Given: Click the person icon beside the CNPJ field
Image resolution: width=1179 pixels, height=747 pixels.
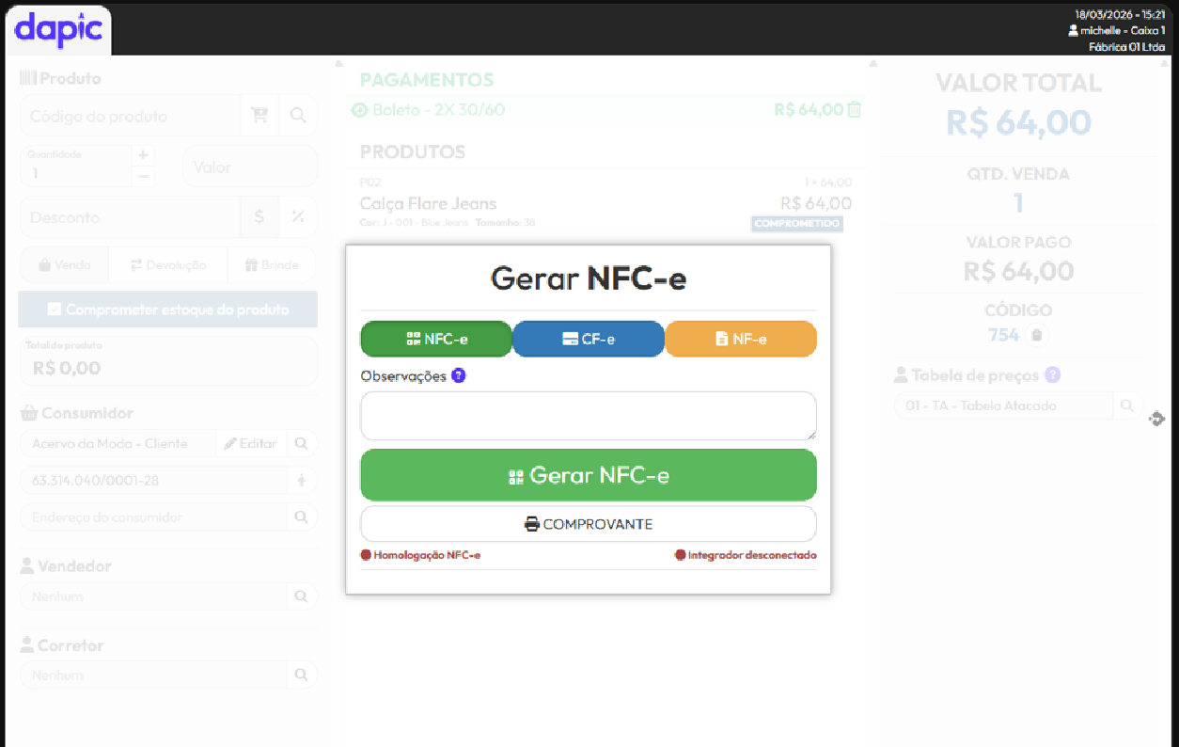Looking at the screenshot, I should pyautogui.click(x=301, y=481).
